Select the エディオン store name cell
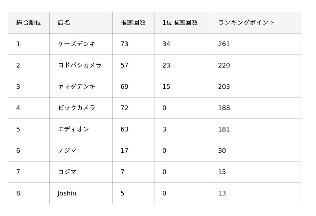 coord(81,130)
